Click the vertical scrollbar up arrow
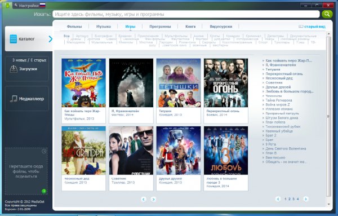Viewport: 338px width, 216px height. (328, 34)
